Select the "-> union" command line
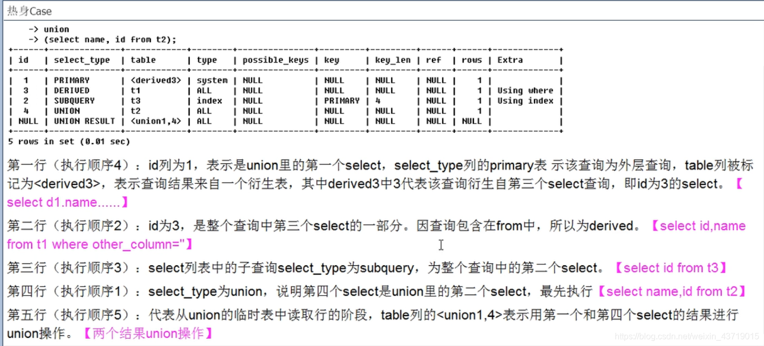764x346 pixels. tap(48, 29)
